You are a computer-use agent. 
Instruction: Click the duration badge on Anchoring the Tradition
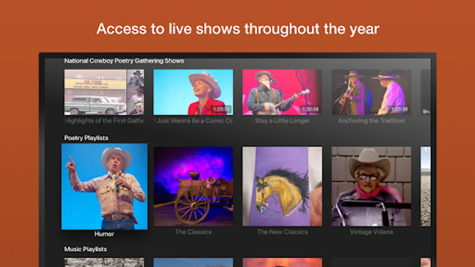(399, 109)
